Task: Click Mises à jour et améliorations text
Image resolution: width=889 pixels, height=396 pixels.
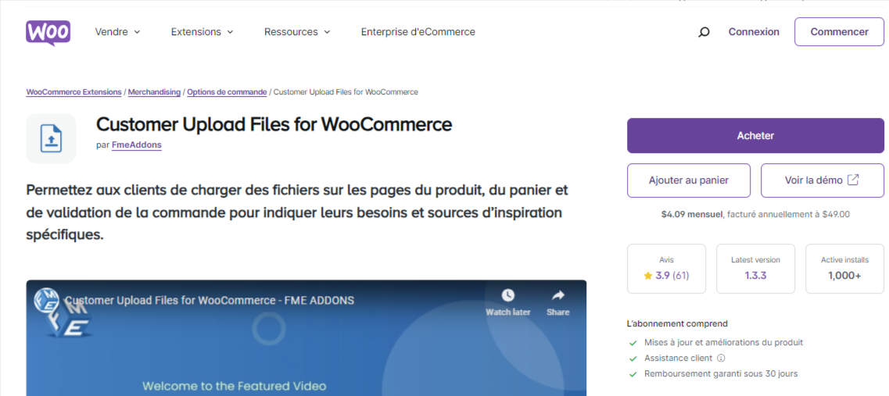Action: (x=723, y=343)
